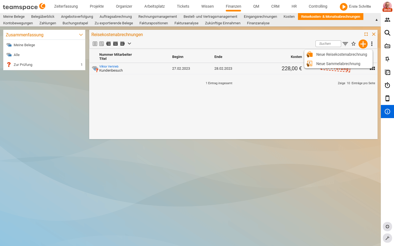Open the CRM main menu
The width and height of the screenshot is (394, 246).
pos(275,6)
